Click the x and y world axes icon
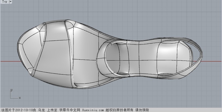 point(15,94)
